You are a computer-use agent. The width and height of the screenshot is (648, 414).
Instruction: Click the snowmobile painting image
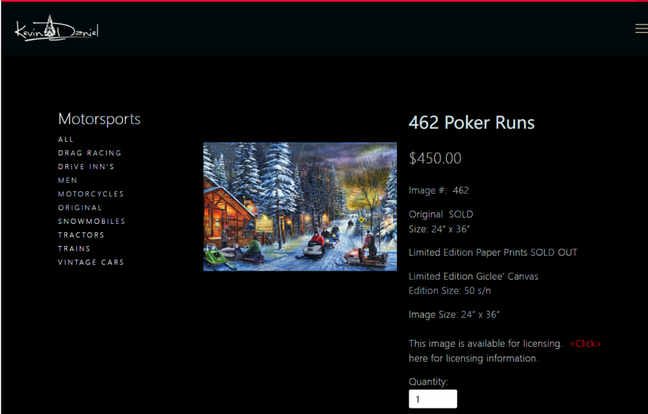(299, 206)
